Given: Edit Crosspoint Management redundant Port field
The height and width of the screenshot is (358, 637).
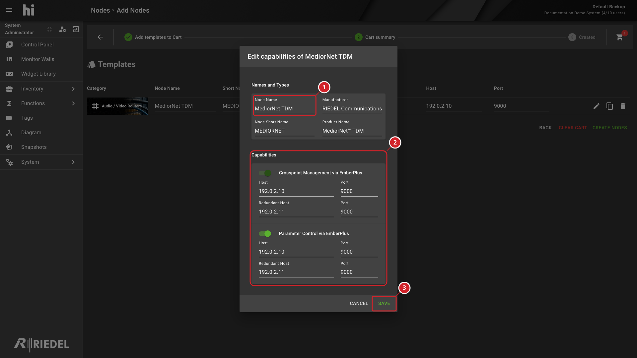Looking at the screenshot, I should pos(359,212).
